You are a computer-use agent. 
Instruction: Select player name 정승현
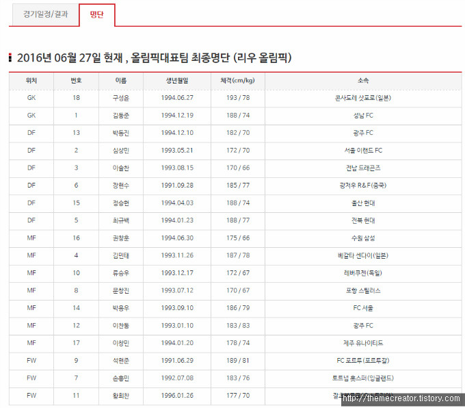point(121,203)
